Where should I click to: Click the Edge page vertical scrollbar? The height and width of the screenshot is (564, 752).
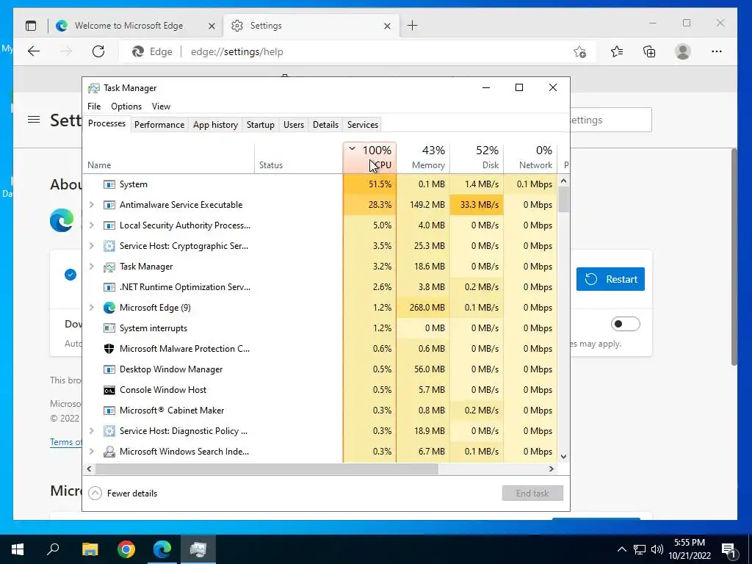(734, 256)
